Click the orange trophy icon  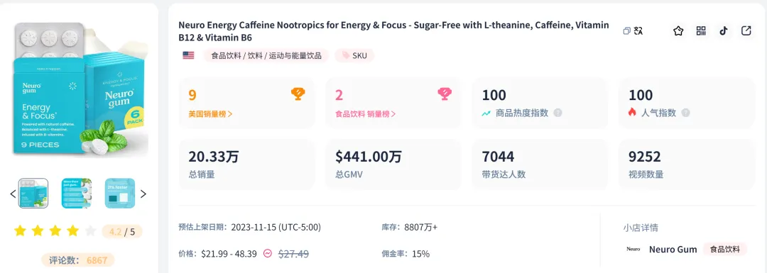point(298,94)
